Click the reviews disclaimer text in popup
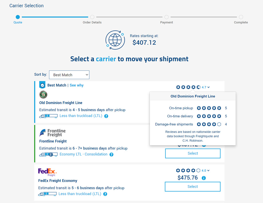 pos(193,136)
